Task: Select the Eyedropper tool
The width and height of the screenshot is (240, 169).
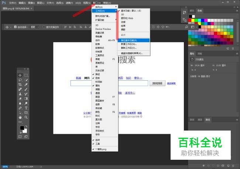Action: click(x=26, y=85)
